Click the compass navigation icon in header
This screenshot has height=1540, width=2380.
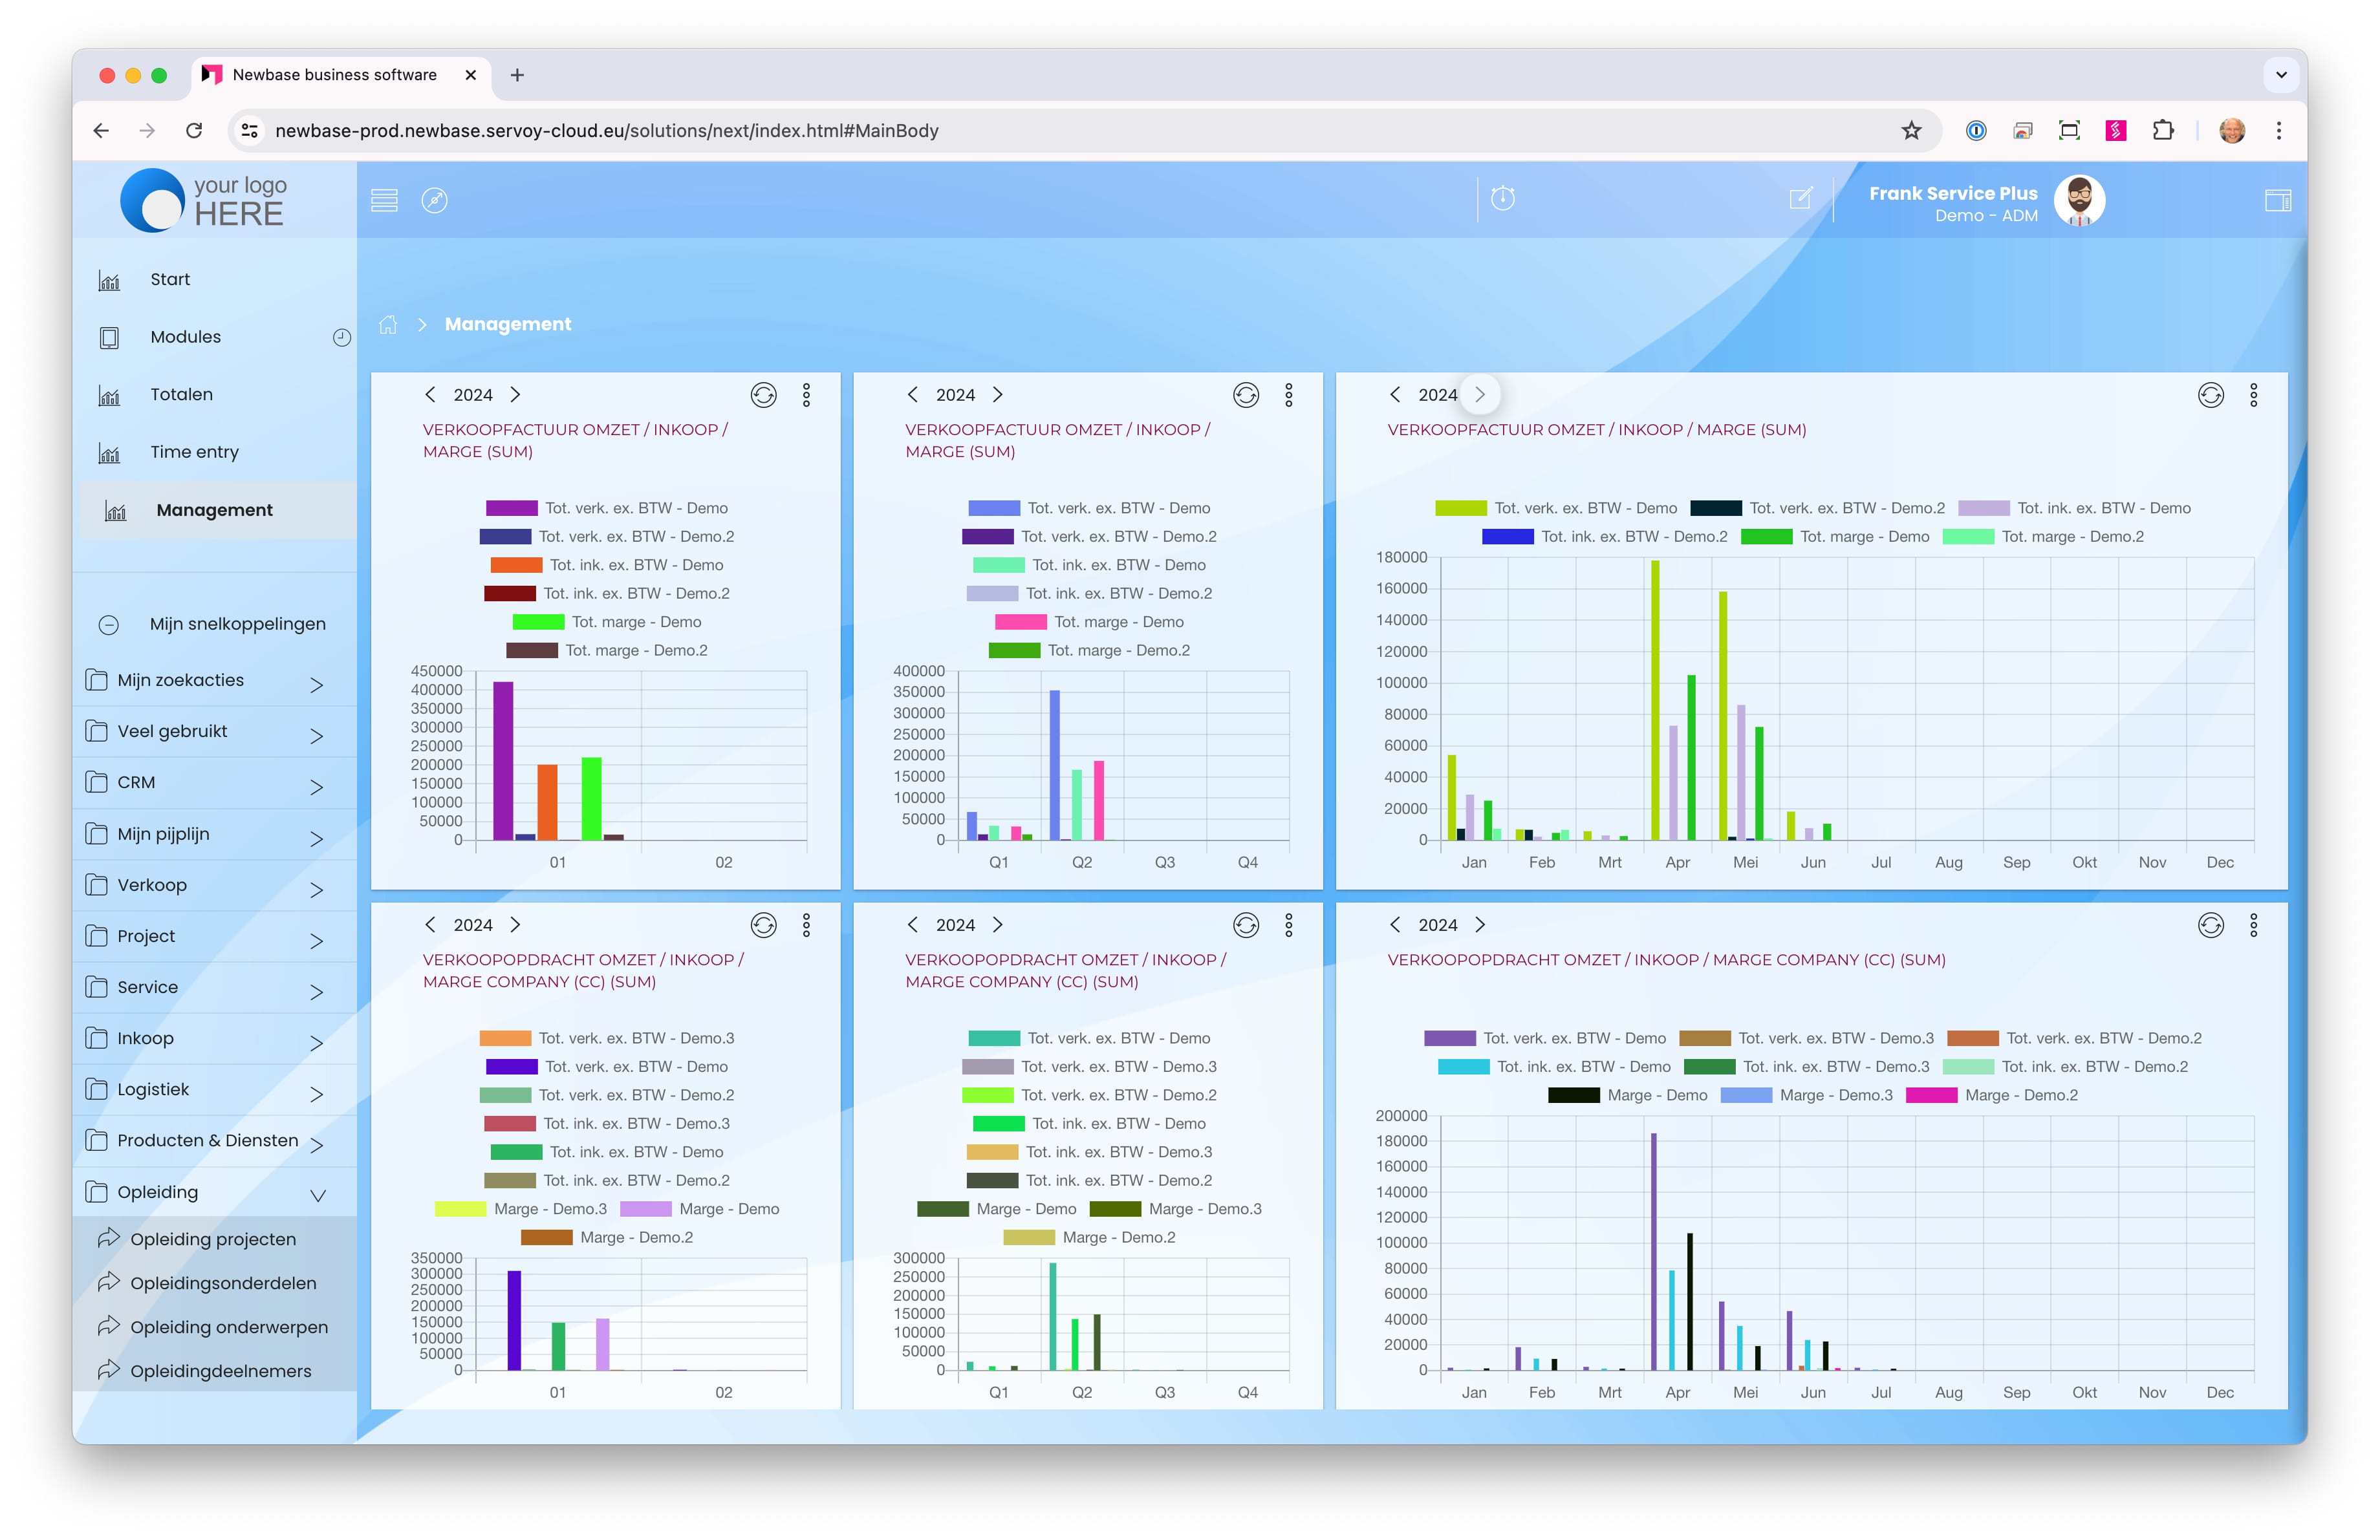[x=434, y=200]
